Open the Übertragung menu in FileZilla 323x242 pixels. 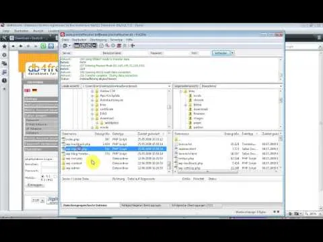98,40
